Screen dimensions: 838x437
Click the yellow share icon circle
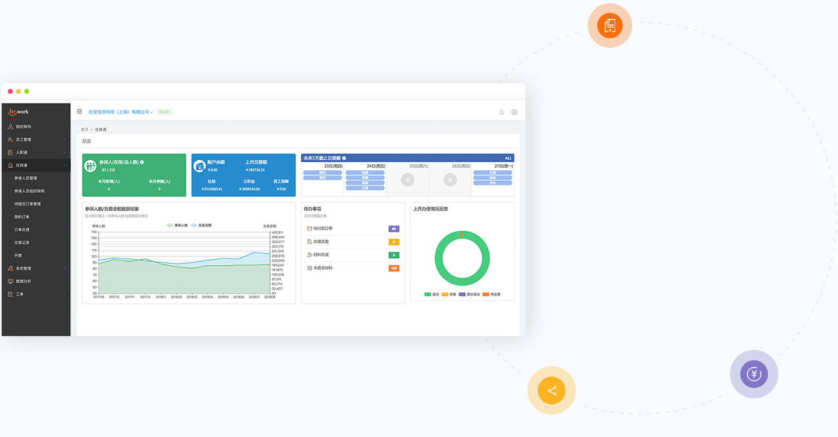coord(552,390)
